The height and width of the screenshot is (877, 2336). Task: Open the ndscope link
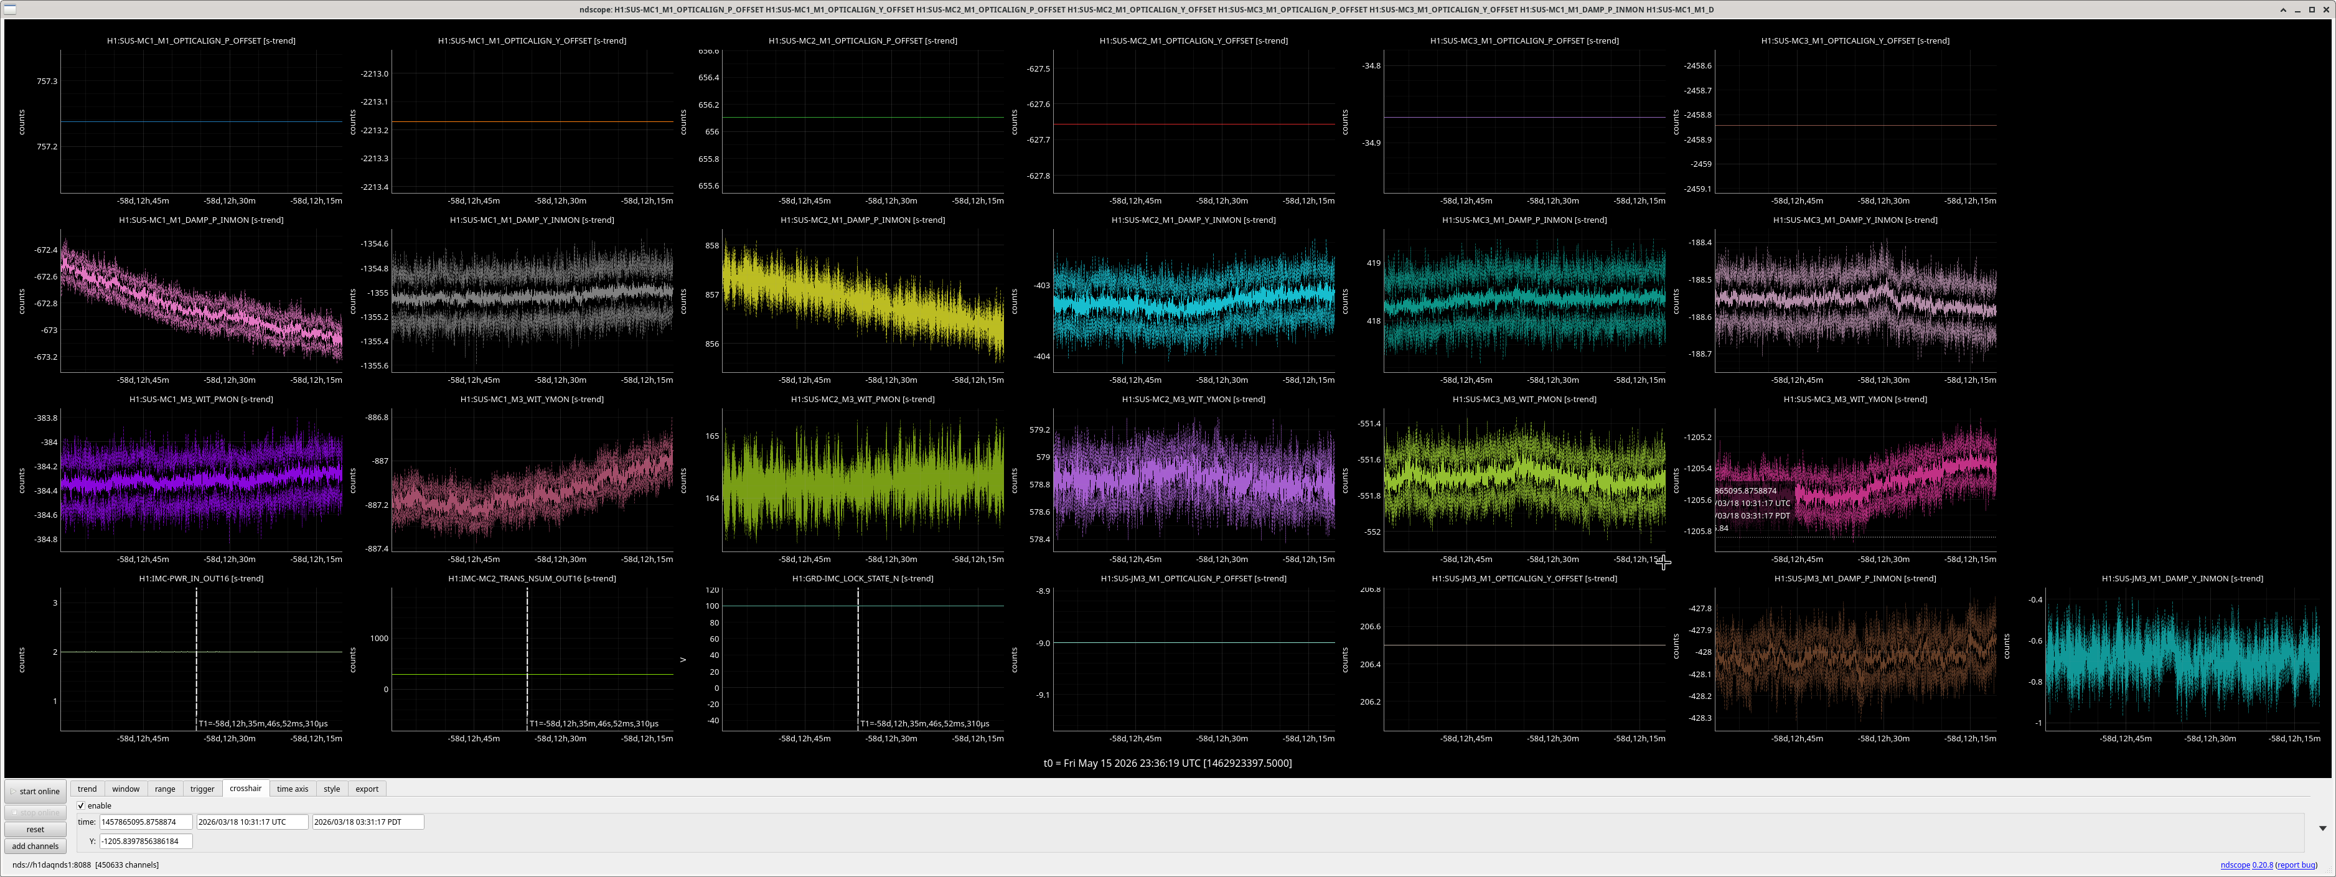point(2235,865)
